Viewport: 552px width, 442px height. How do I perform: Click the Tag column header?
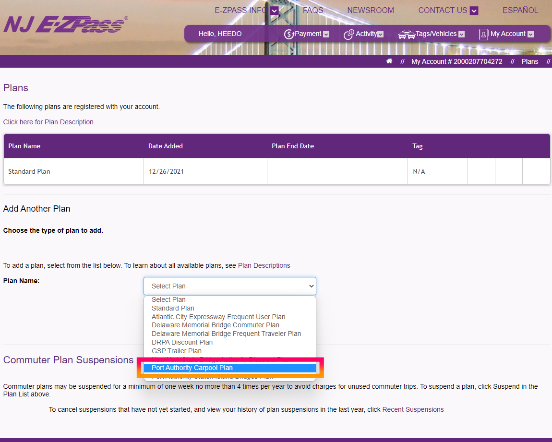[x=418, y=146]
